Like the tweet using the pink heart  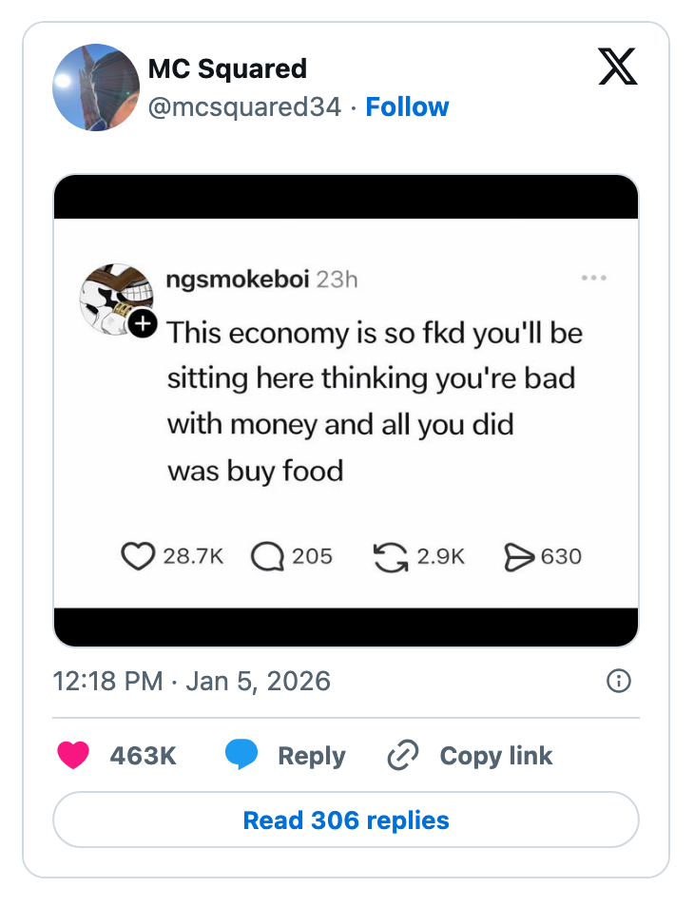tap(73, 756)
